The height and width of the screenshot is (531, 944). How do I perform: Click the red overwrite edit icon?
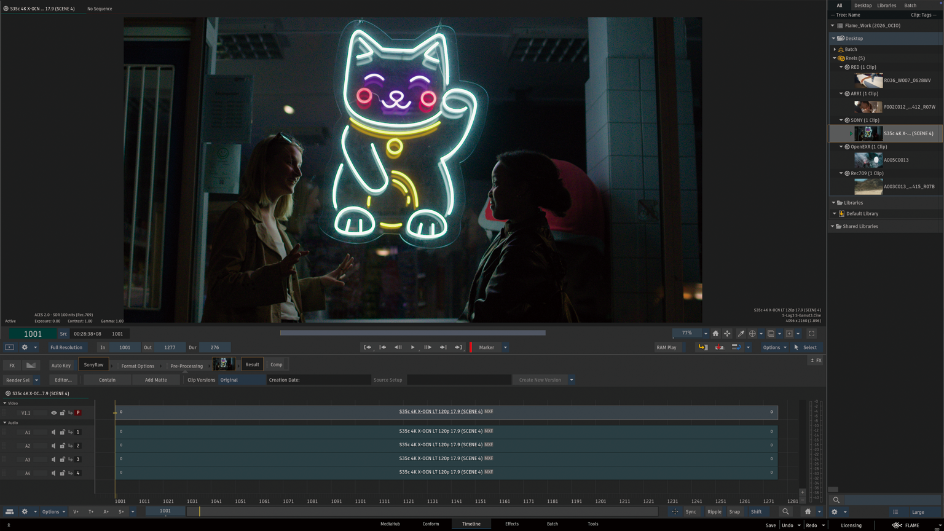(719, 347)
